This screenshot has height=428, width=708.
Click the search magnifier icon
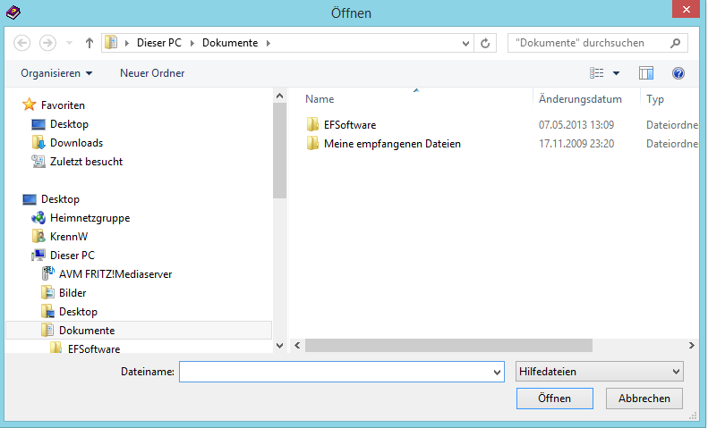click(676, 43)
